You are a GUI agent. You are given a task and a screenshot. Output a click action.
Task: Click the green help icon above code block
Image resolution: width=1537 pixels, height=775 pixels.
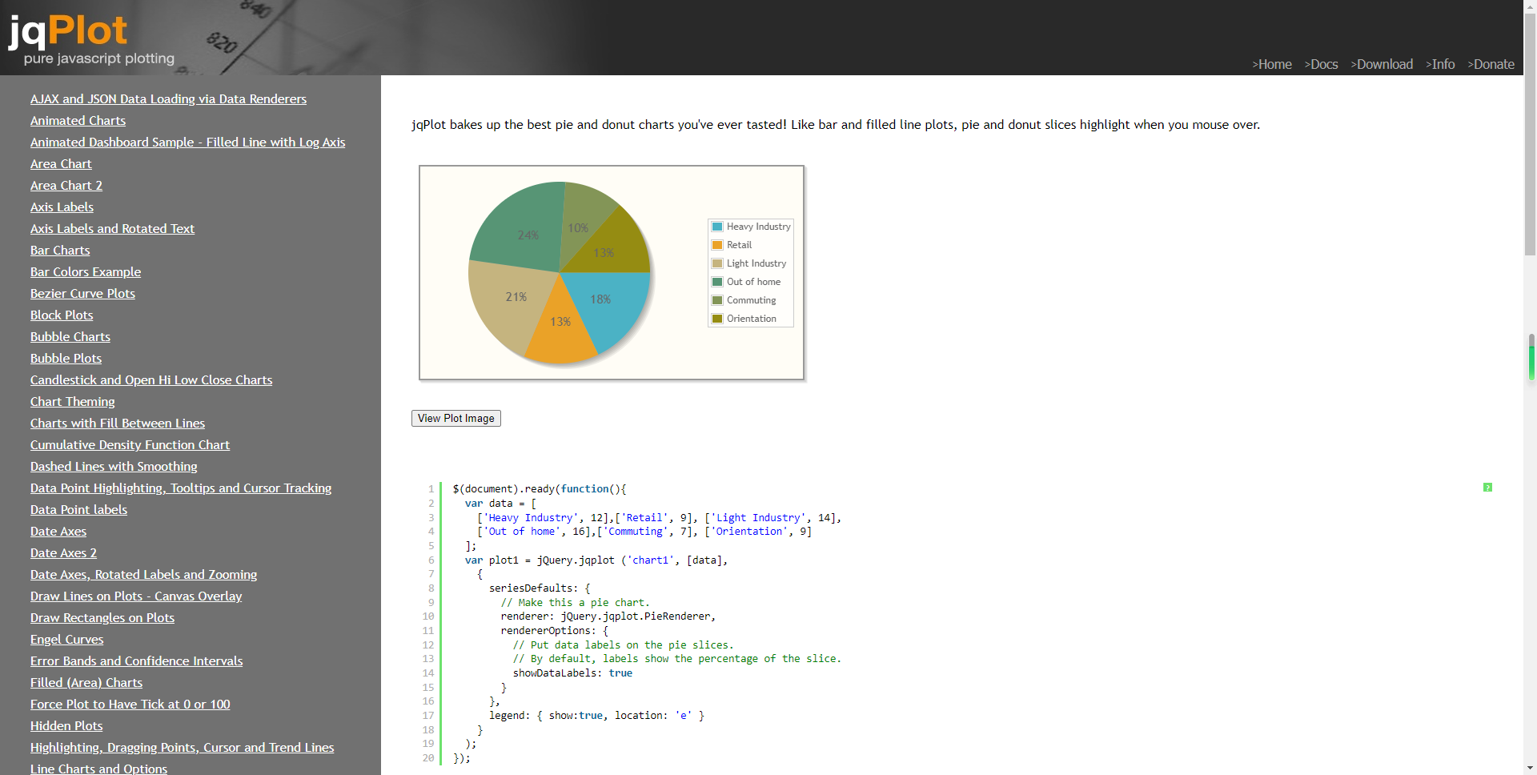point(1487,488)
